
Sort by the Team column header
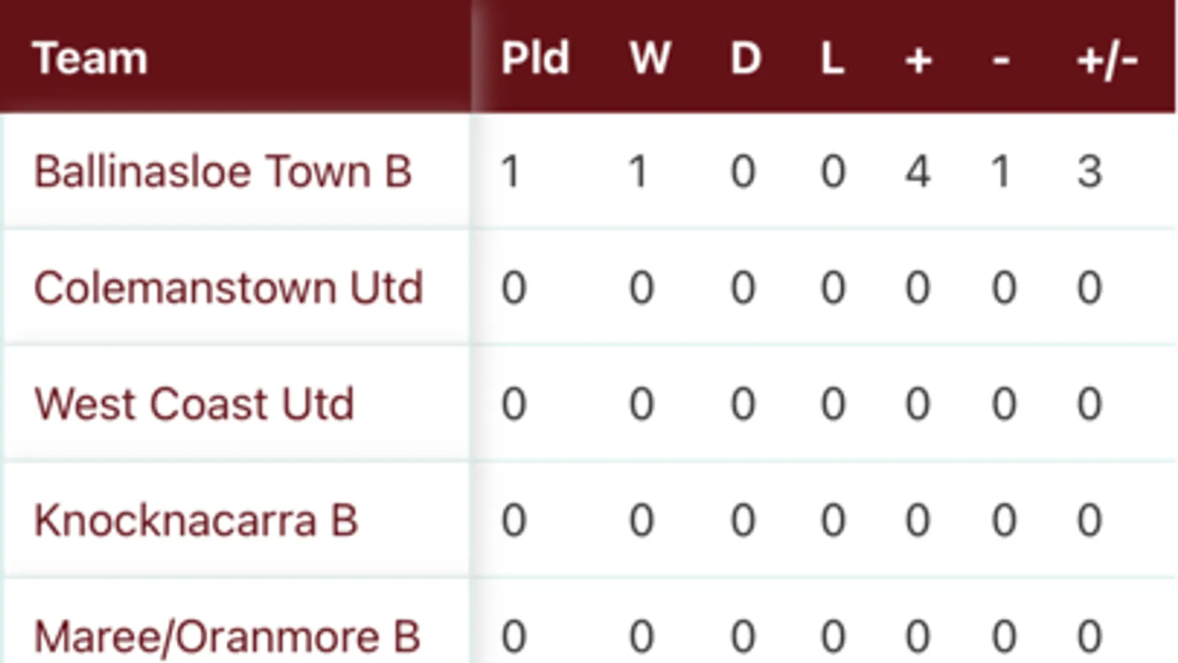(90, 57)
